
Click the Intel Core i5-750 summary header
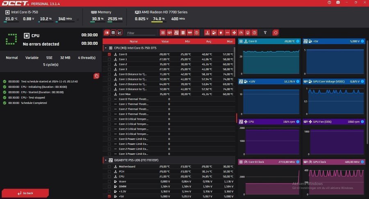(x=22, y=12)
